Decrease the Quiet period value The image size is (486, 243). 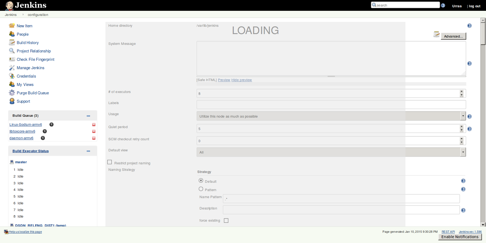coord(462,130)
